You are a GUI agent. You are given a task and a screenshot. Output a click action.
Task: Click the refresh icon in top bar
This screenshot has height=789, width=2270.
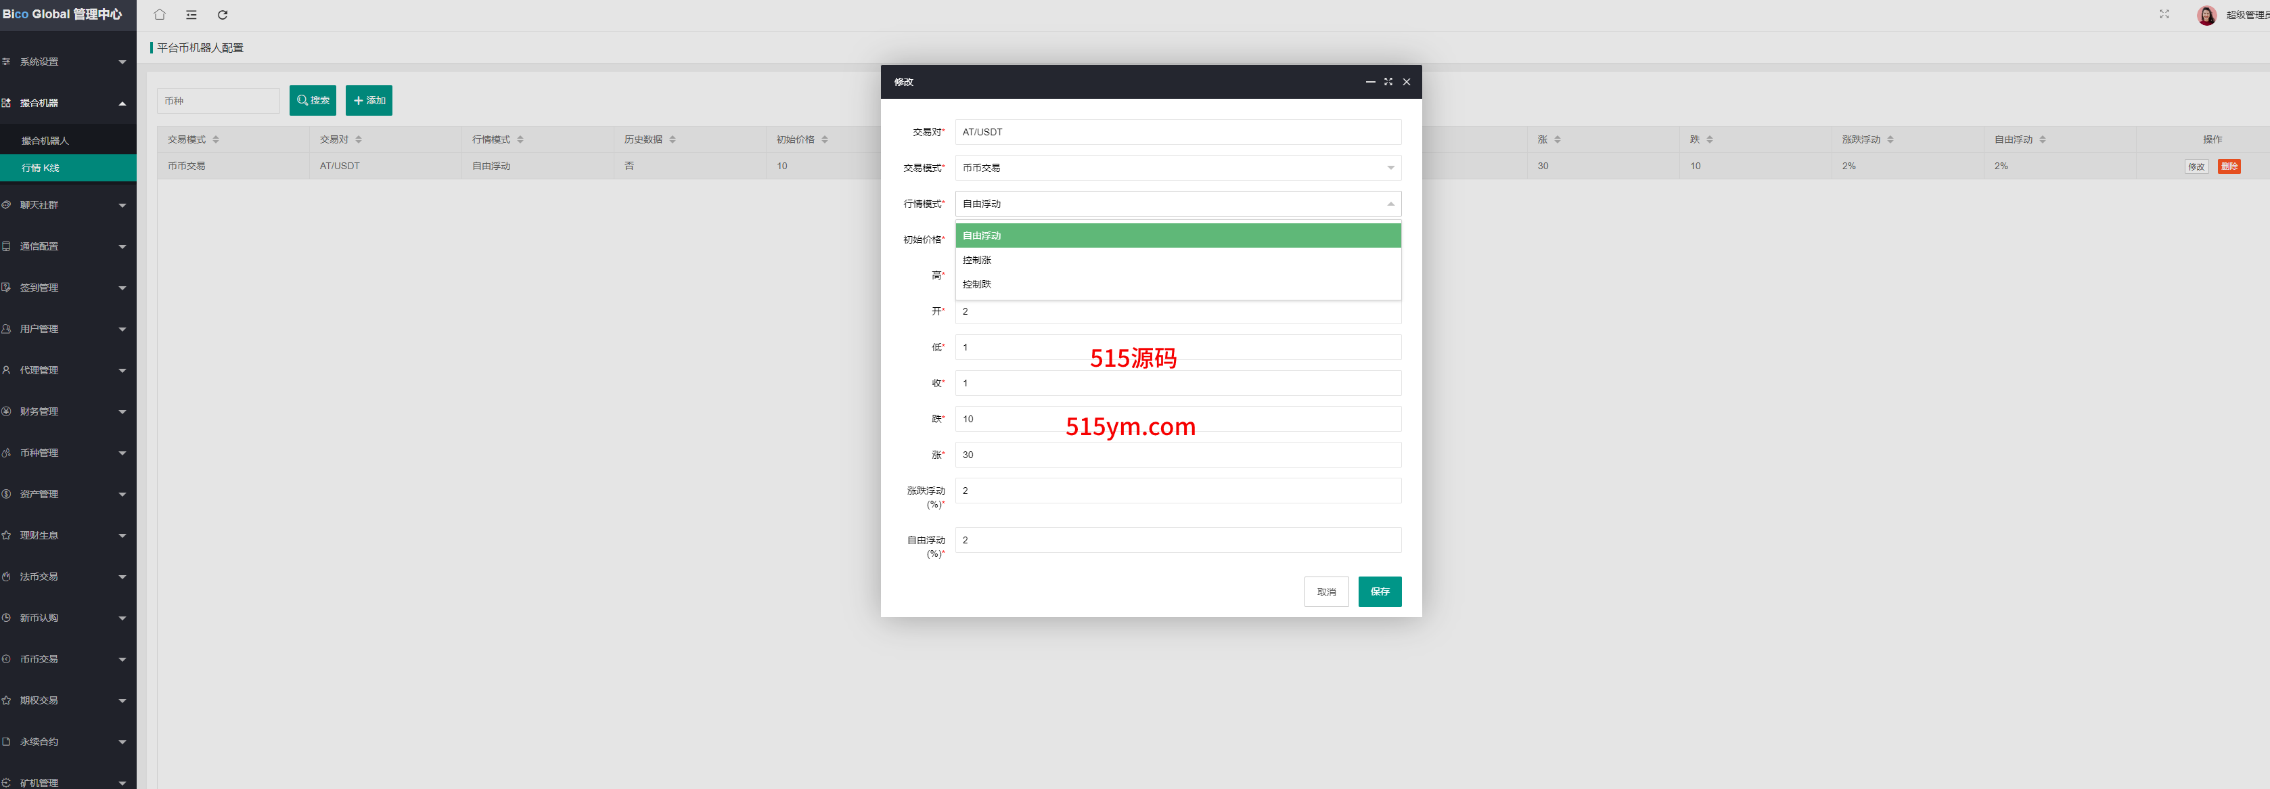tap(223, 15)
